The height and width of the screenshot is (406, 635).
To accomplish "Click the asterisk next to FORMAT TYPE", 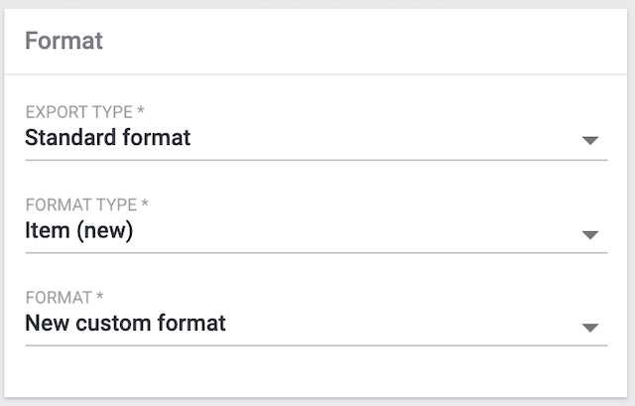I will (x=145, y=204).
